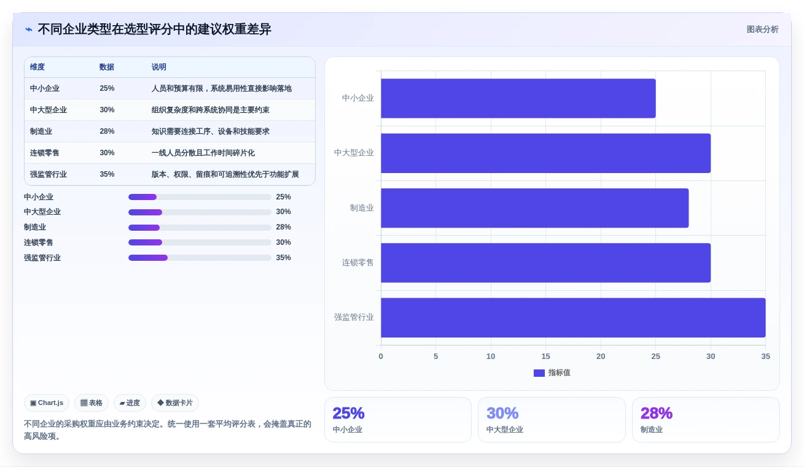Open the 30% 中大型企业 data card
804x467 pixels.
tap(552, 420)
